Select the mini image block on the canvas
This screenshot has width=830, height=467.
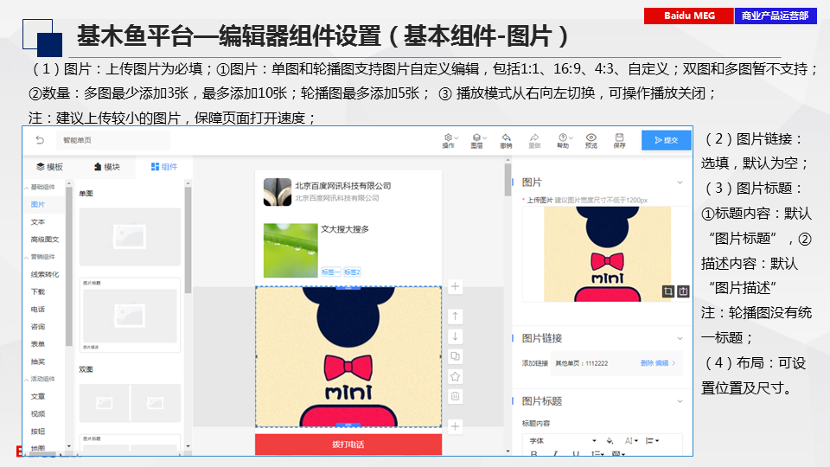pos(348,357)
